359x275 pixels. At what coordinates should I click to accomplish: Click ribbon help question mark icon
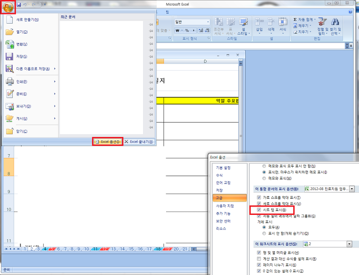350,12
